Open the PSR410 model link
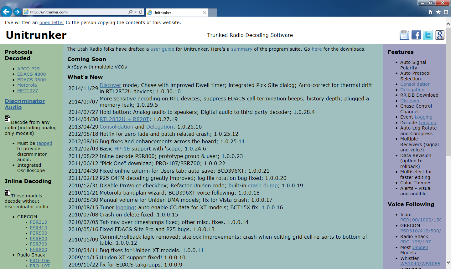Image resolution: width=451 pixels, height=269 pixels. [x=39, y=228]
